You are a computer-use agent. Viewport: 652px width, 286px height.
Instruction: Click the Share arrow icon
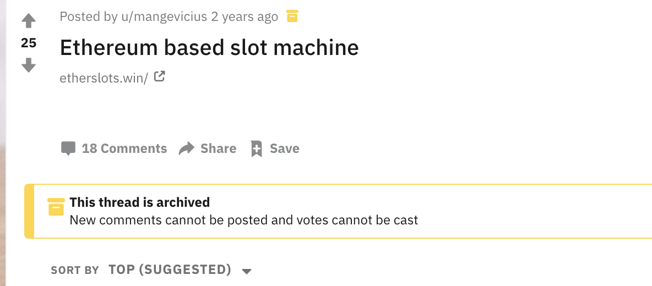[187, 148]
